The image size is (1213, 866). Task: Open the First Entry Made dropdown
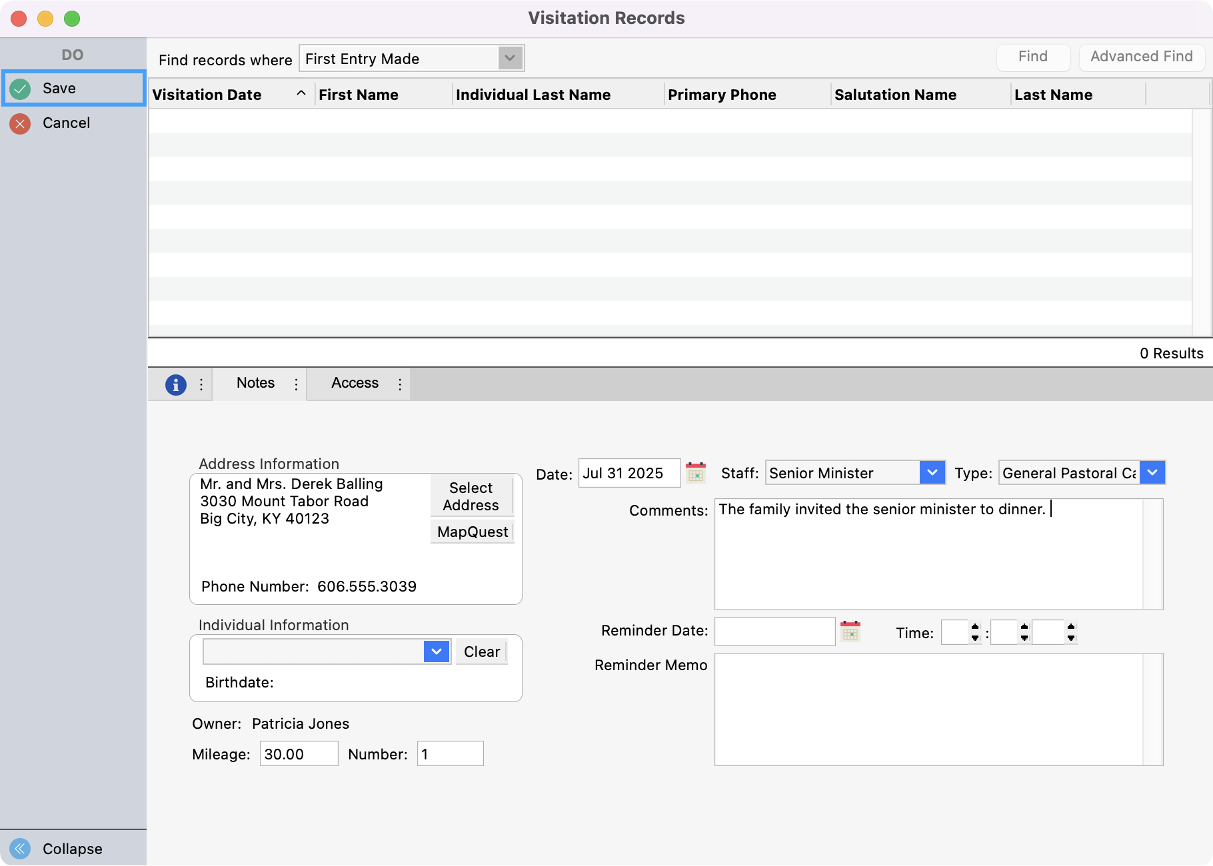tap(509, 58)
